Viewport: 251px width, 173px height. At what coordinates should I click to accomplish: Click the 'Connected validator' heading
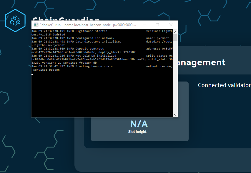[x=224, y=85]
